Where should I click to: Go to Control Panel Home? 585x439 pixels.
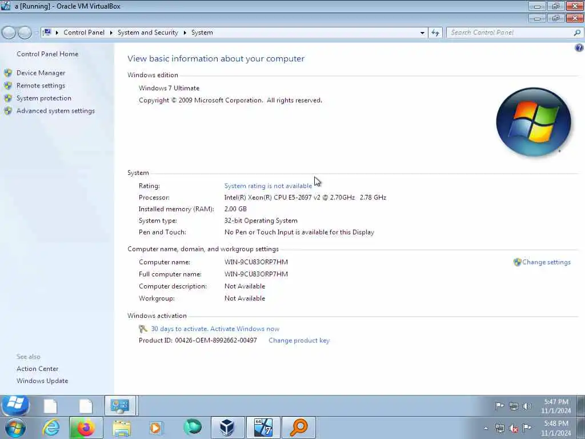pos(47,54)
